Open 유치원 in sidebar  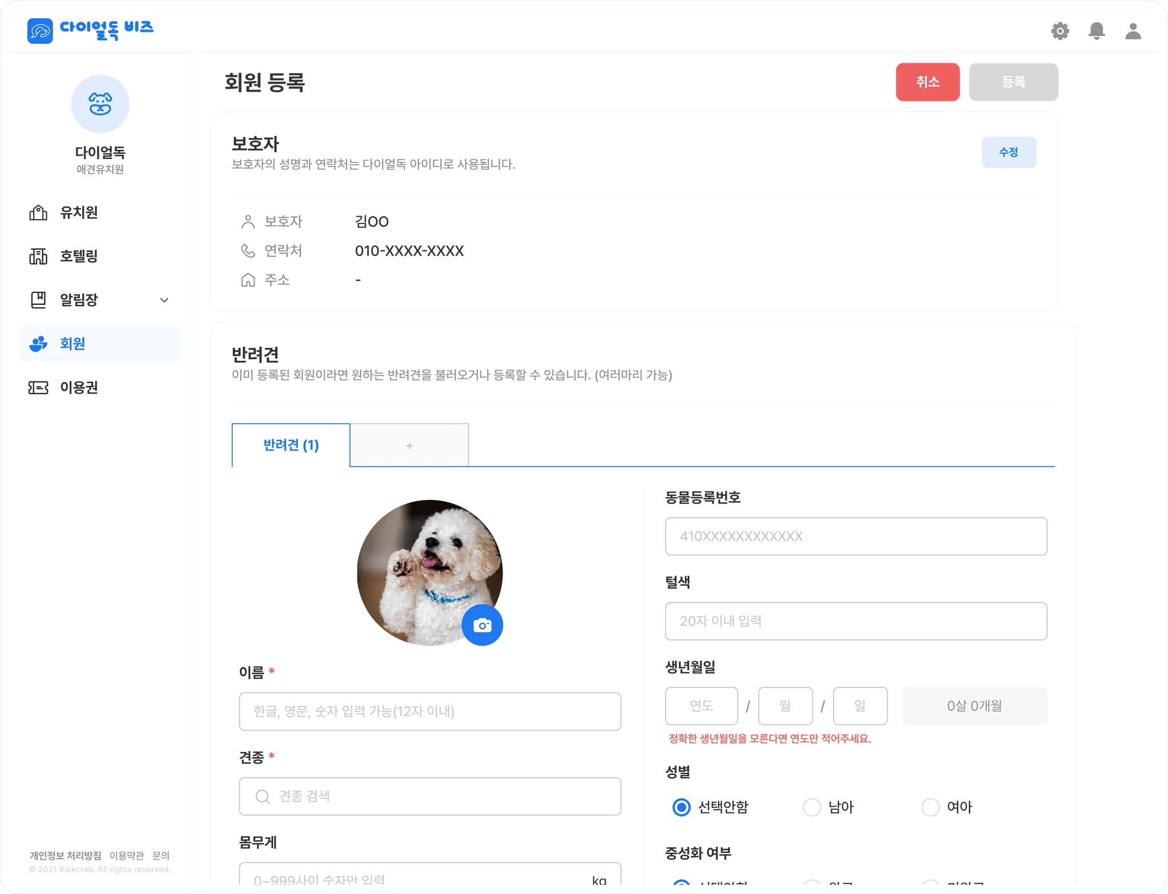coord(79,213)
